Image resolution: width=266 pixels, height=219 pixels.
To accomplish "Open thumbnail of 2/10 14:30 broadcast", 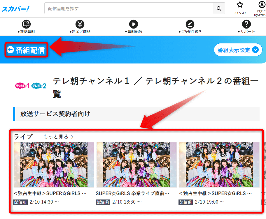I will 54,165.
